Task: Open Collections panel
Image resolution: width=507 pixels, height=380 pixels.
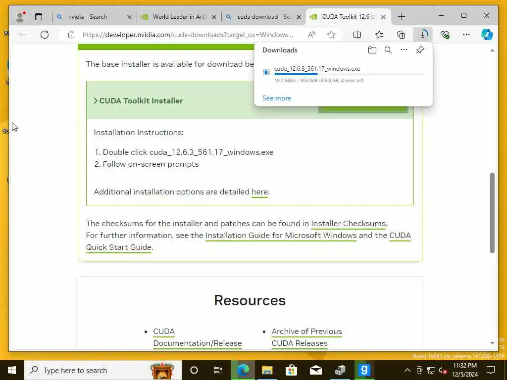Action: coord(401,35)
